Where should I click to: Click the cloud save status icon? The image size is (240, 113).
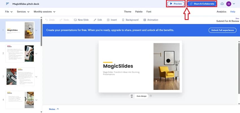tap(222, 4)
